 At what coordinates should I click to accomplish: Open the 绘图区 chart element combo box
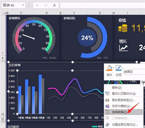134,72
